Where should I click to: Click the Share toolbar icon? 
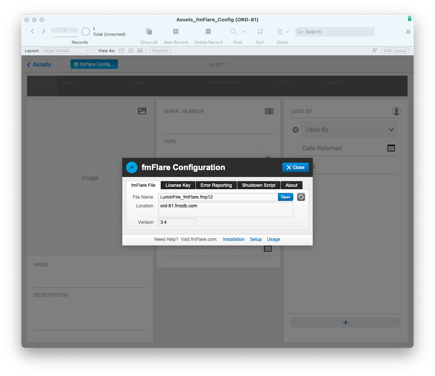click(x=279, y=32)
